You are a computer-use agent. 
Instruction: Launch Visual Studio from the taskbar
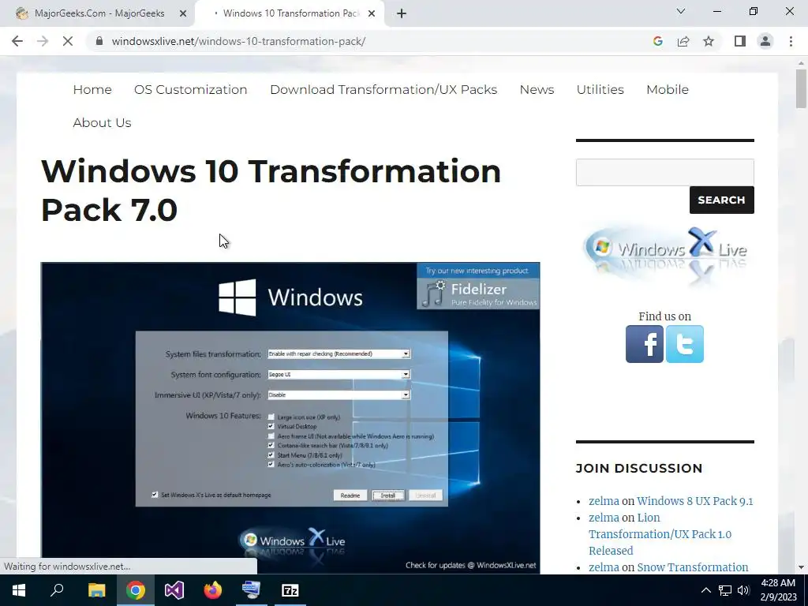pos(174,590)
